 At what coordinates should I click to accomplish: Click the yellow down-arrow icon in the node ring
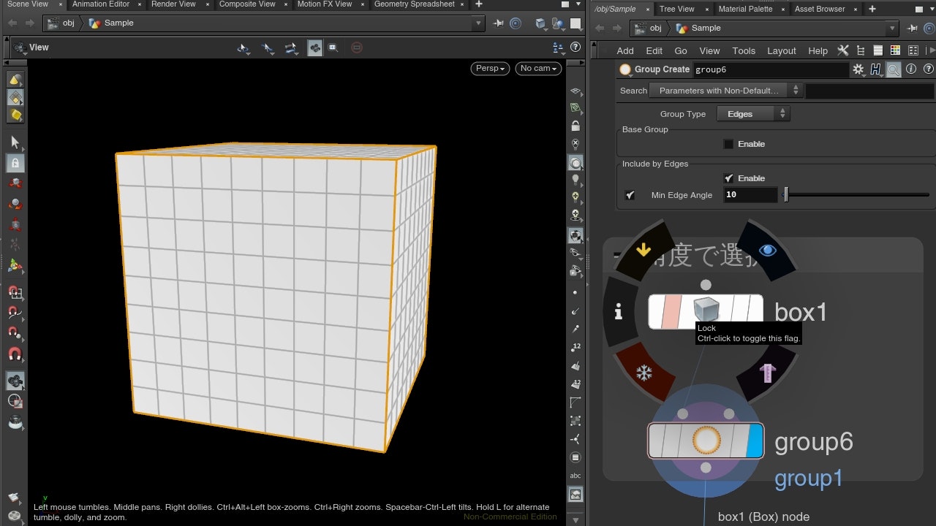(643, 250)
